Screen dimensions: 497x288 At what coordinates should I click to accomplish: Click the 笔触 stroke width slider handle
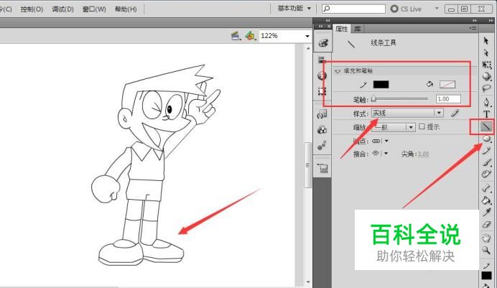click(373, 99)
